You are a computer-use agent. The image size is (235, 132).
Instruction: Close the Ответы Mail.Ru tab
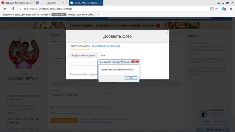pos(101,3)
